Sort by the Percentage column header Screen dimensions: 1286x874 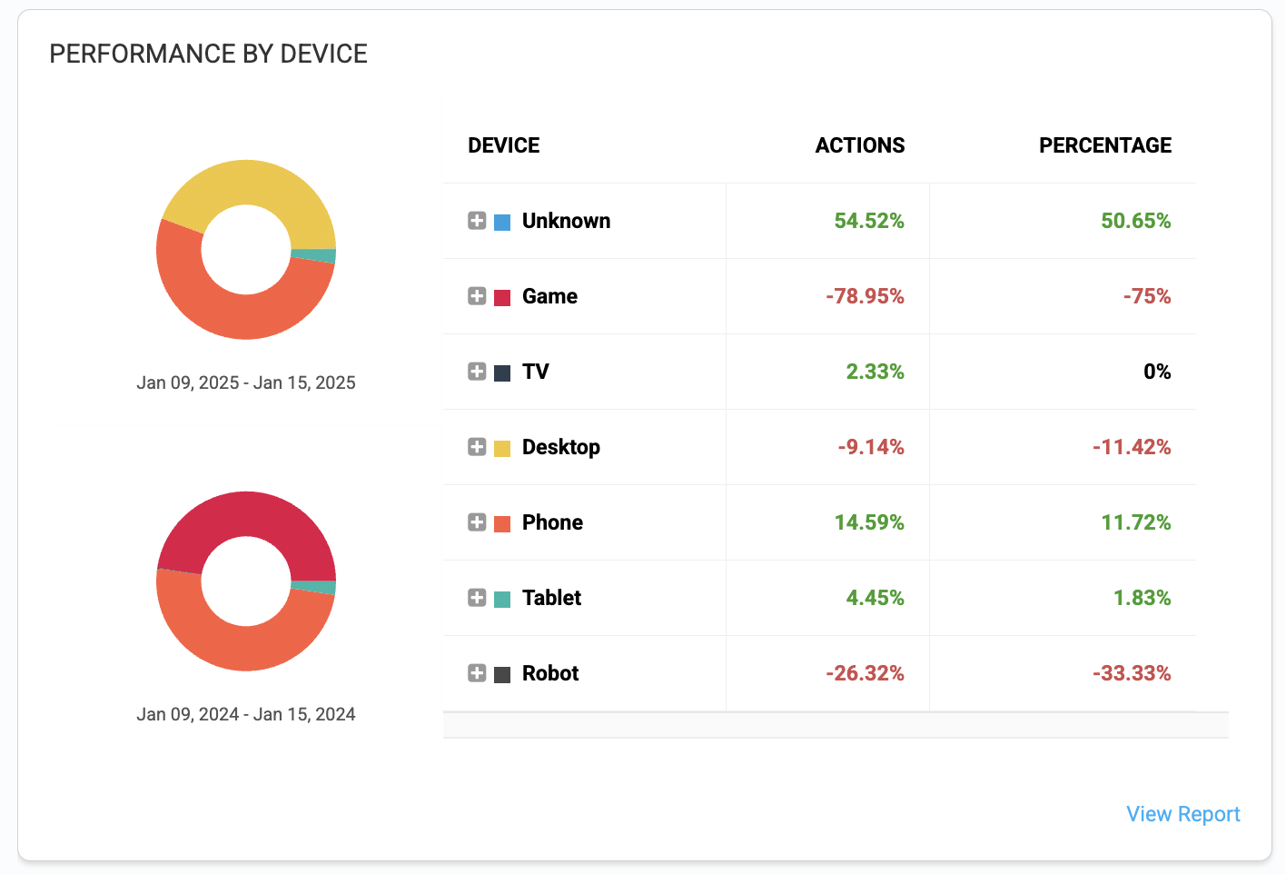point(1104,145)
